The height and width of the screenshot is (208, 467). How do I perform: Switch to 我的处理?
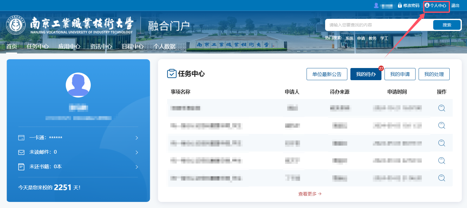tap(434, 74)
